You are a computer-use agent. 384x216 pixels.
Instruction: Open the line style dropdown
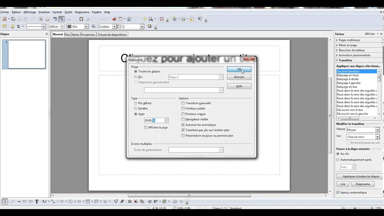(x=43, y=27)
